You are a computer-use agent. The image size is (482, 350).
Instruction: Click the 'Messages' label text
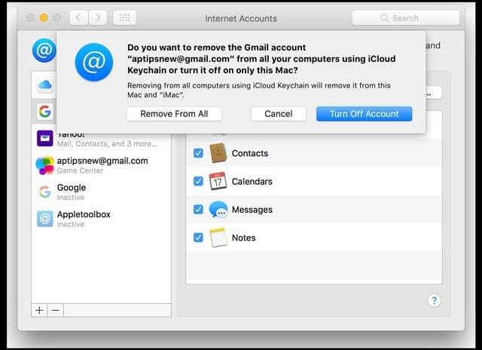click(252, 210)
